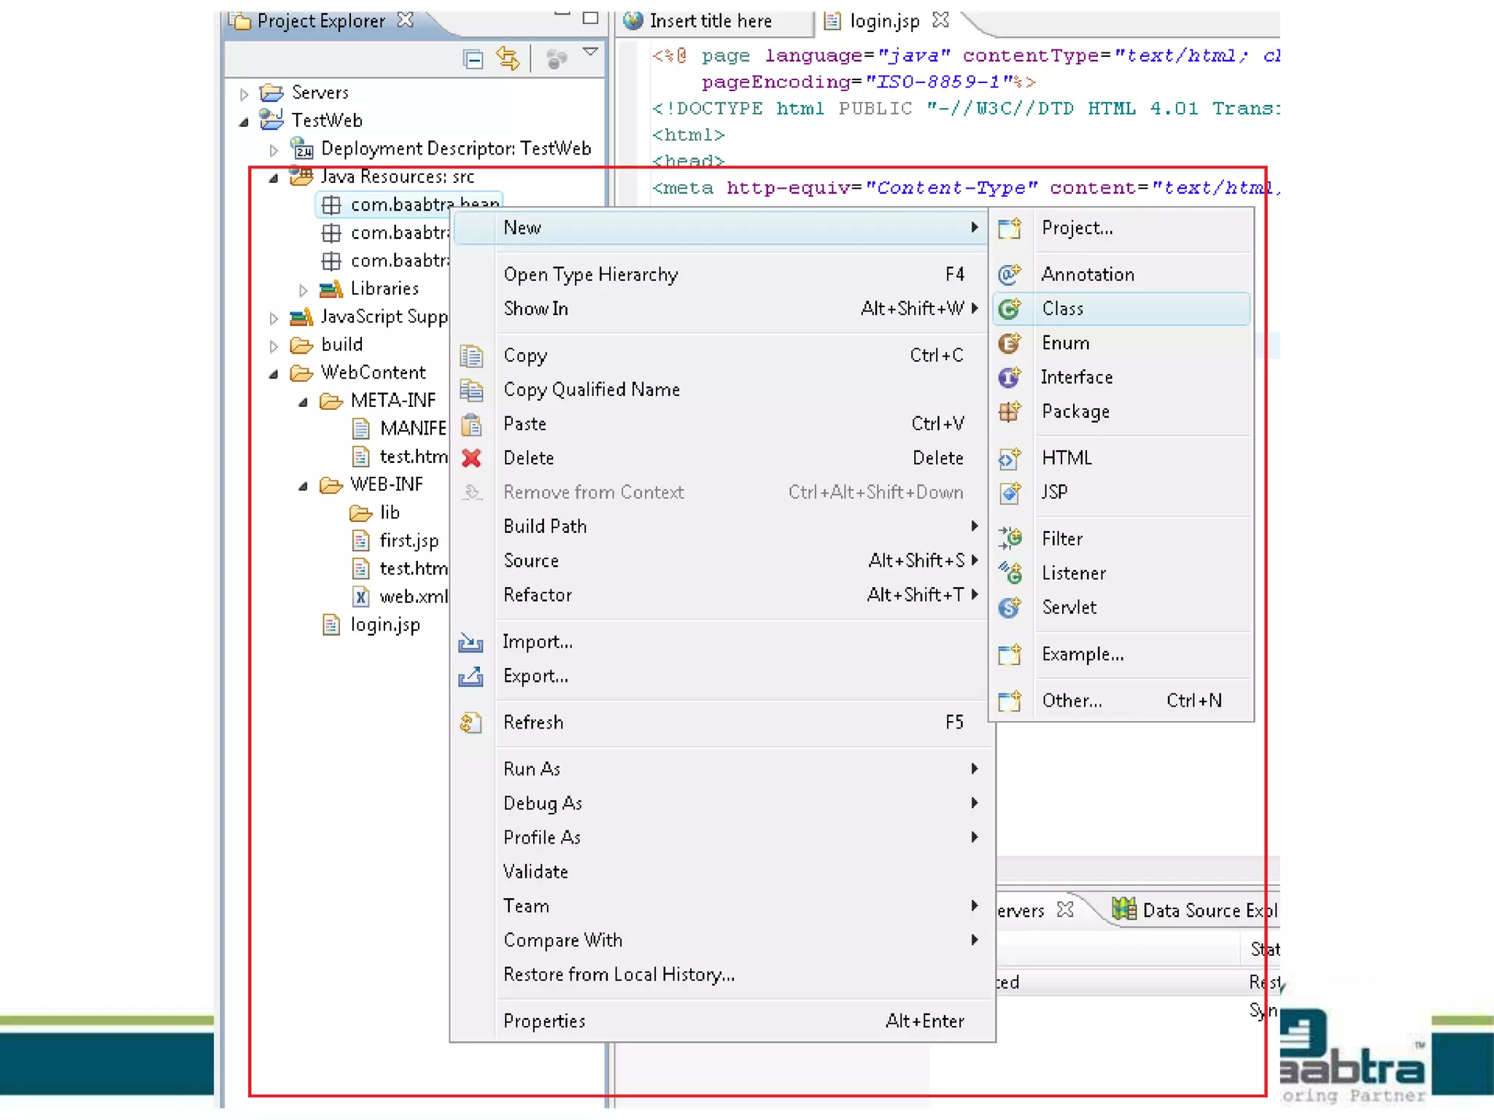The height and width of the screenshot is (1120, 1494).
Task: Click the Servlet icon in New submenu
Action: [x=1010, y=607]
